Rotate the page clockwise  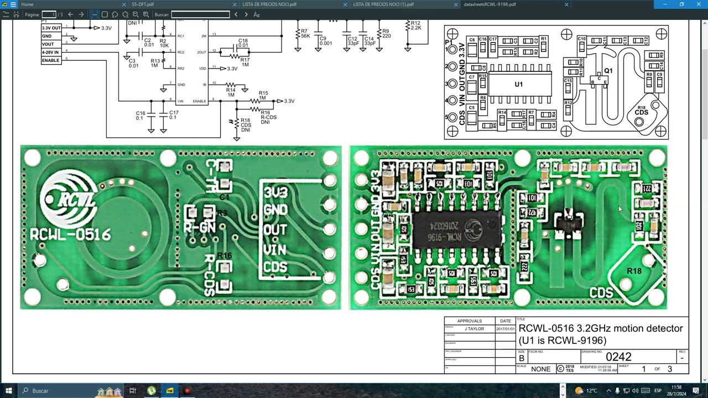pyautogui.click(x=125, y=14)
